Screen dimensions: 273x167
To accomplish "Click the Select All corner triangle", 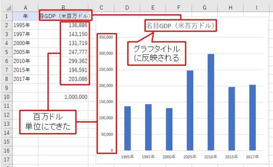I will (6, 7).
